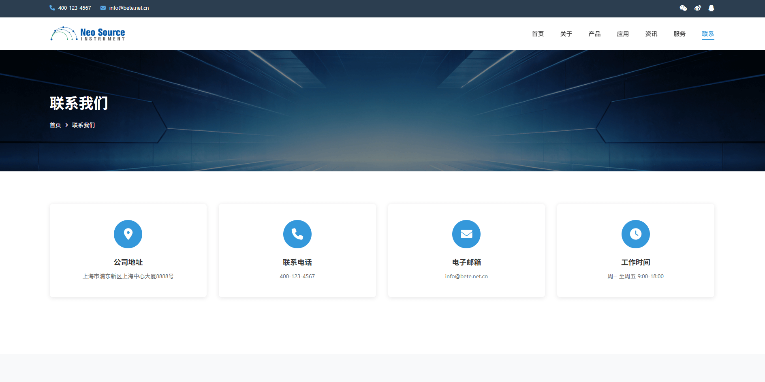Screen dimensions: 765x382
Task: Click the envelope icon above 电子邮箱
Action: pyautogui.click(x=466, y=234)
